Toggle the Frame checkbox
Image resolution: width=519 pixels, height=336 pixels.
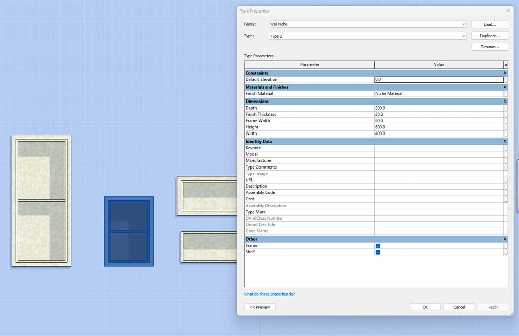(x=378, y=246)
